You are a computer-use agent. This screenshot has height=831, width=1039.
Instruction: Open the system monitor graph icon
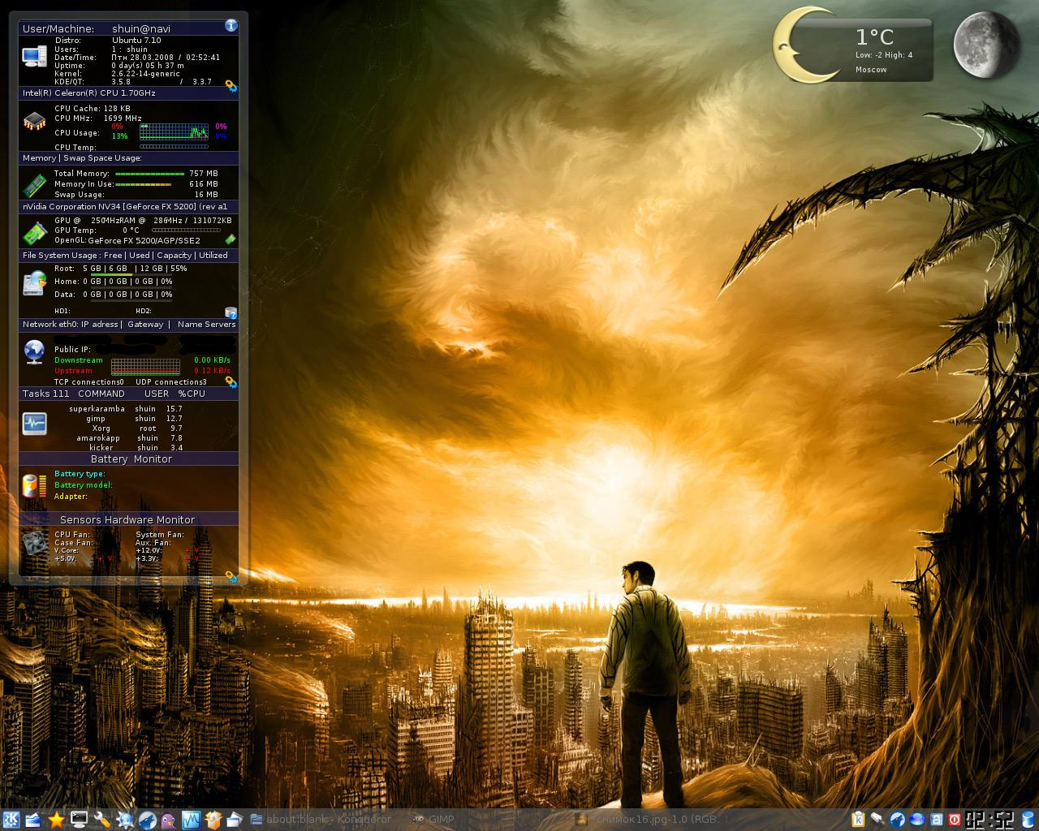(191, 820)
